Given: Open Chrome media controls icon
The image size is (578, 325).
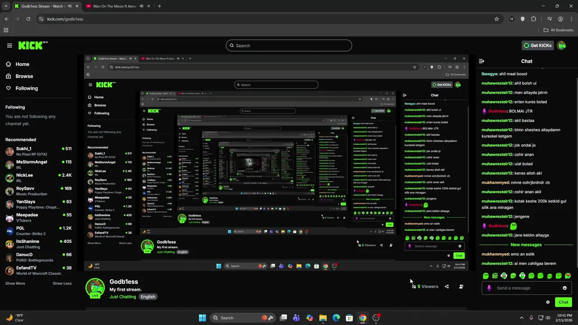Looking at the screenshot, I should pos(550,19).
